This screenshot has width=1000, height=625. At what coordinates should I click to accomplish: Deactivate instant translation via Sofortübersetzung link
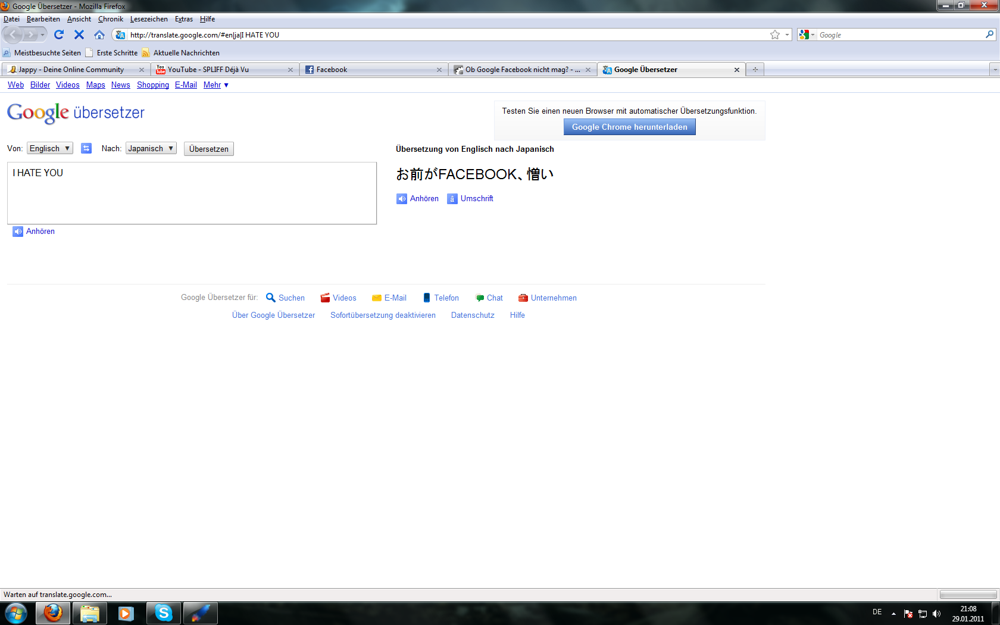click(x=383, y=315)
